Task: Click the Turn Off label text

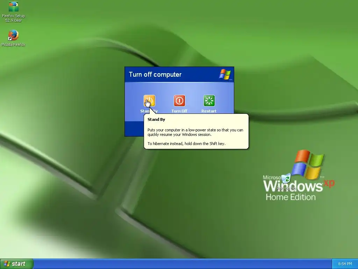Action: tap(179, 111)
